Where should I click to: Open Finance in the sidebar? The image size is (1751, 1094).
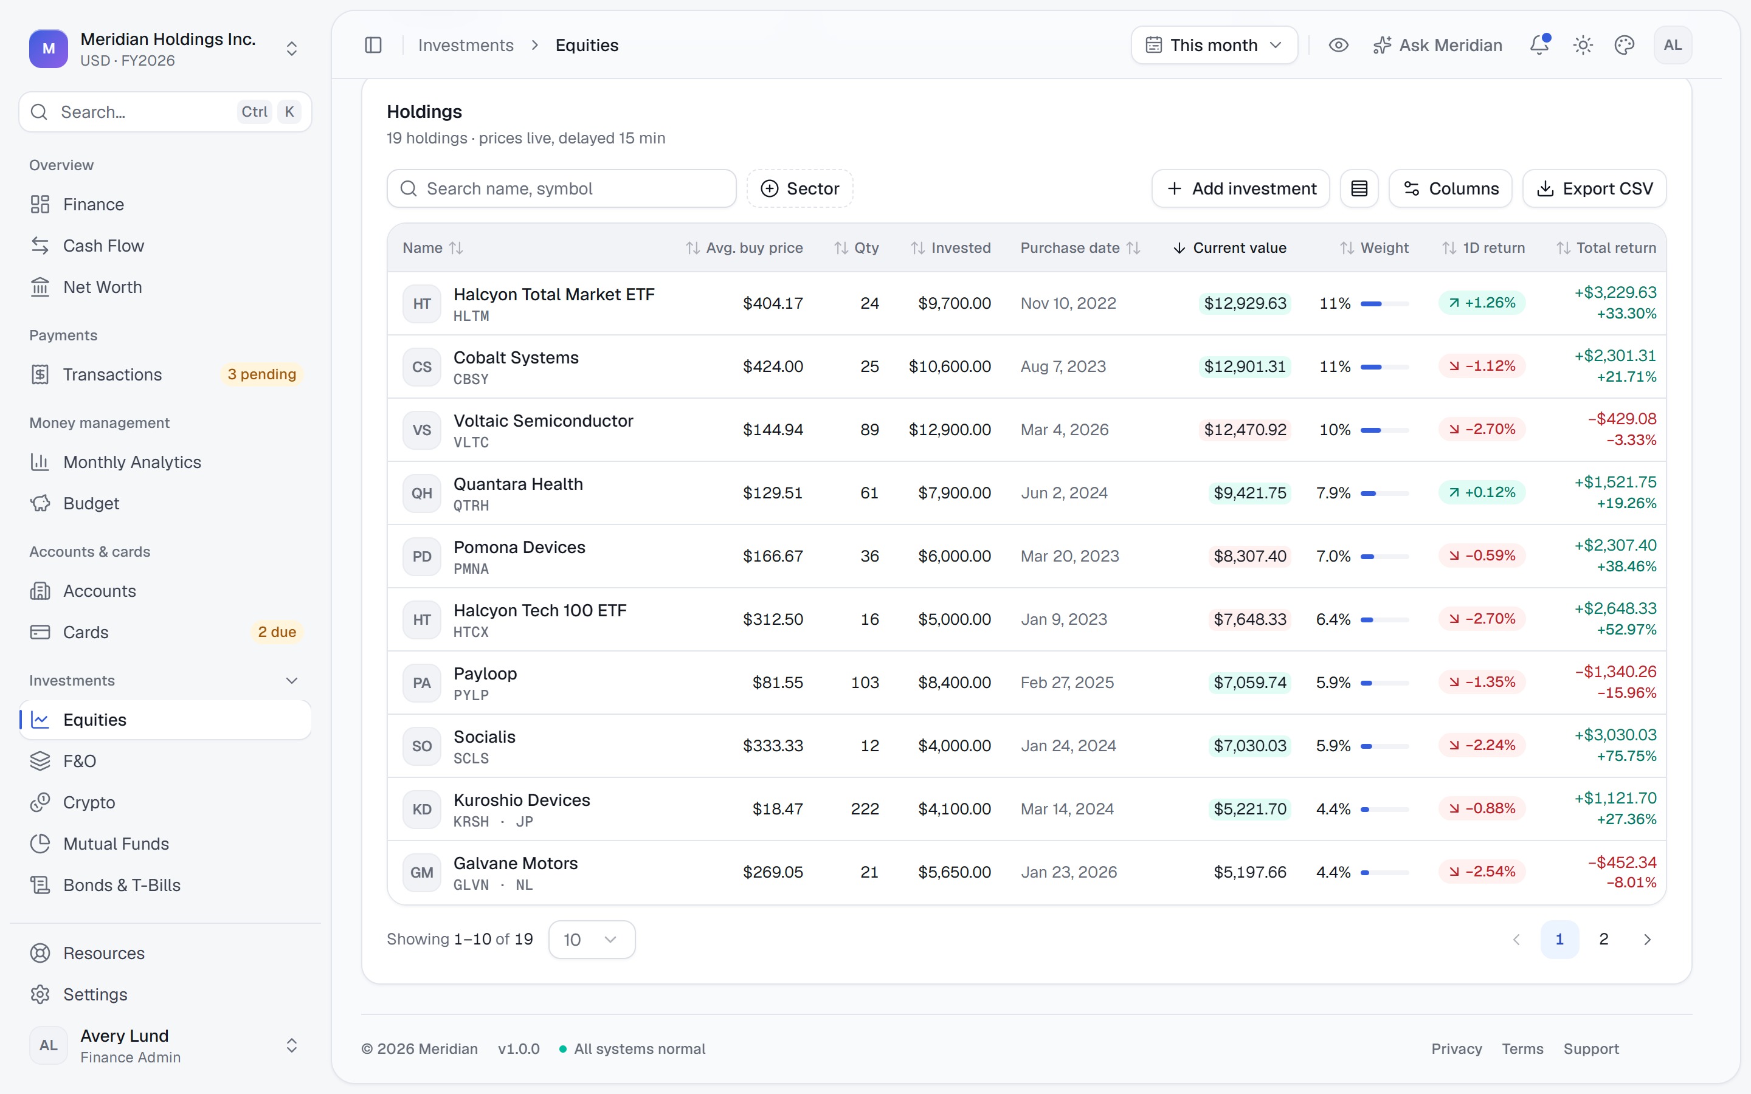165,205
